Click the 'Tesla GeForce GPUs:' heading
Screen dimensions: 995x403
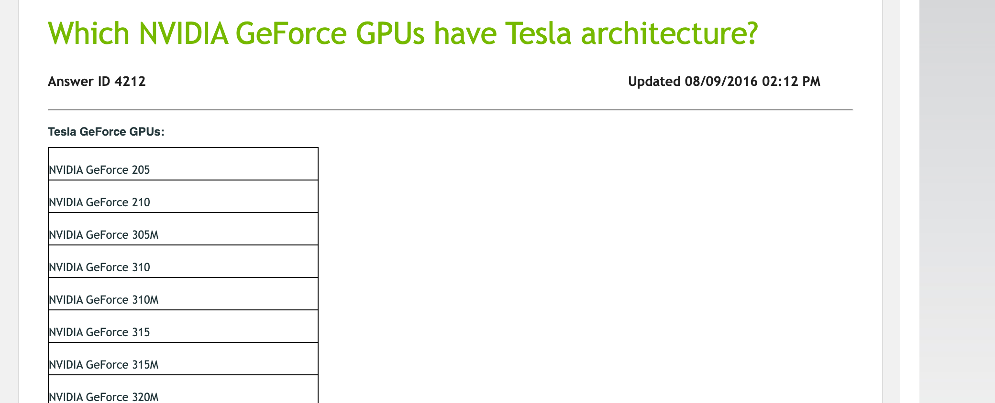(106, 132)
